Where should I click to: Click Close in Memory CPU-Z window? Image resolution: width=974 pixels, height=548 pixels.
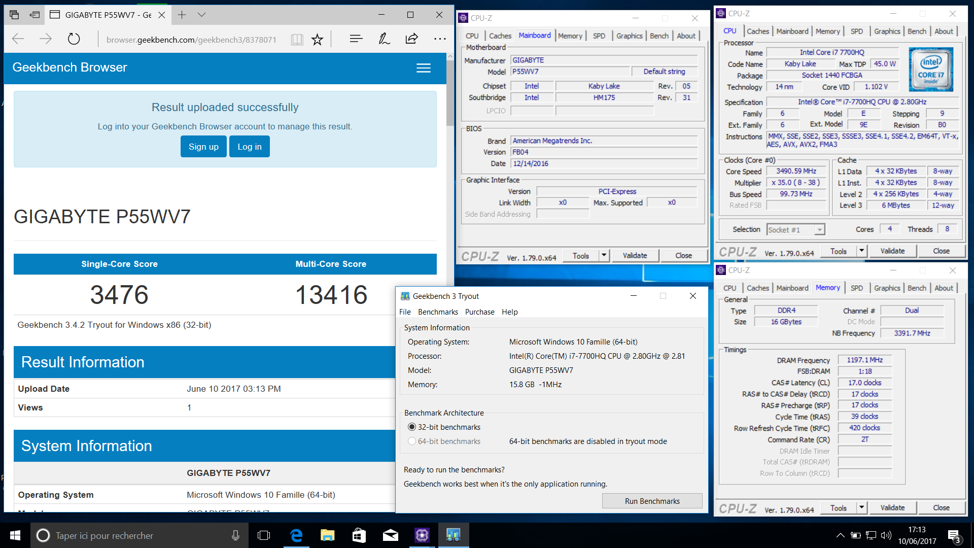pyautogui.click(x=941, y=508)
